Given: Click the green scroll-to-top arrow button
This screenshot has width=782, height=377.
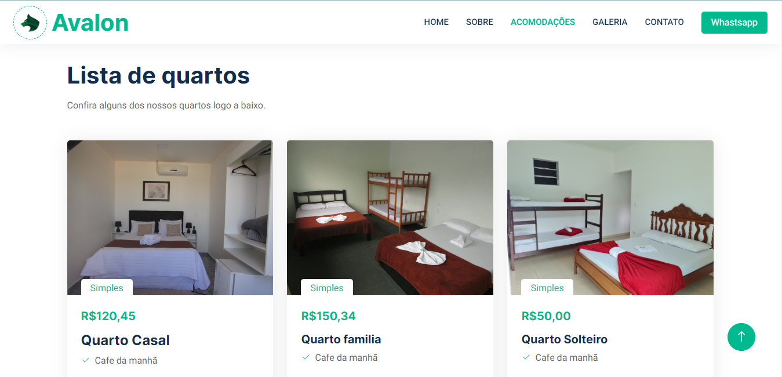Looking at the screenshot, I should (741, 337).
